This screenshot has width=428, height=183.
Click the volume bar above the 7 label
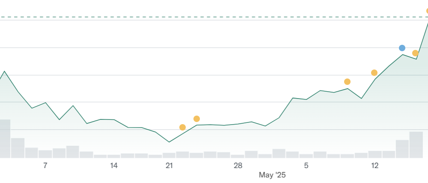click(45, 154)
